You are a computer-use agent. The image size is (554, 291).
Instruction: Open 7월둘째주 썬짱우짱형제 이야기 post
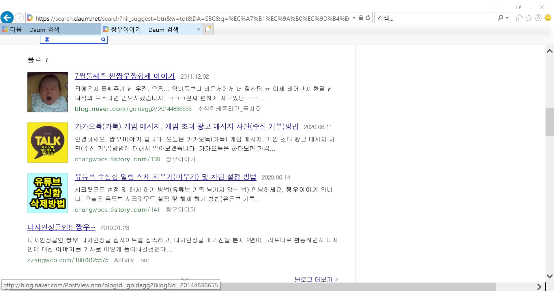click(125, 76)
